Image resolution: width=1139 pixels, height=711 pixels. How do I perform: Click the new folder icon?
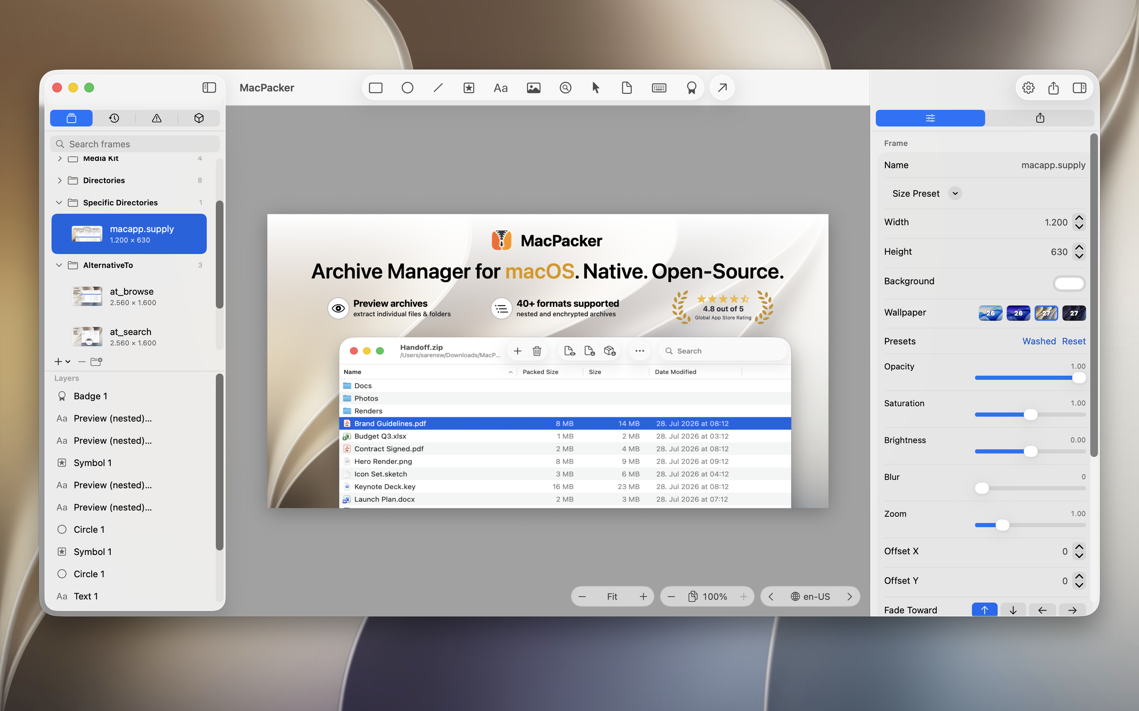97,362
